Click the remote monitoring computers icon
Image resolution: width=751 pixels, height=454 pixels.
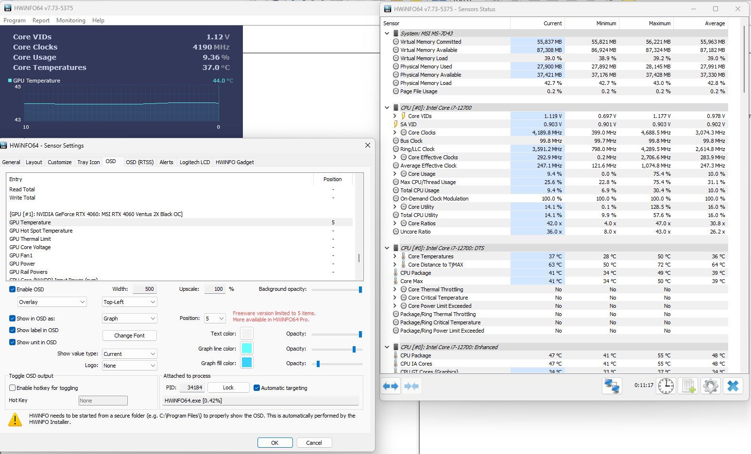pos(612,386)
